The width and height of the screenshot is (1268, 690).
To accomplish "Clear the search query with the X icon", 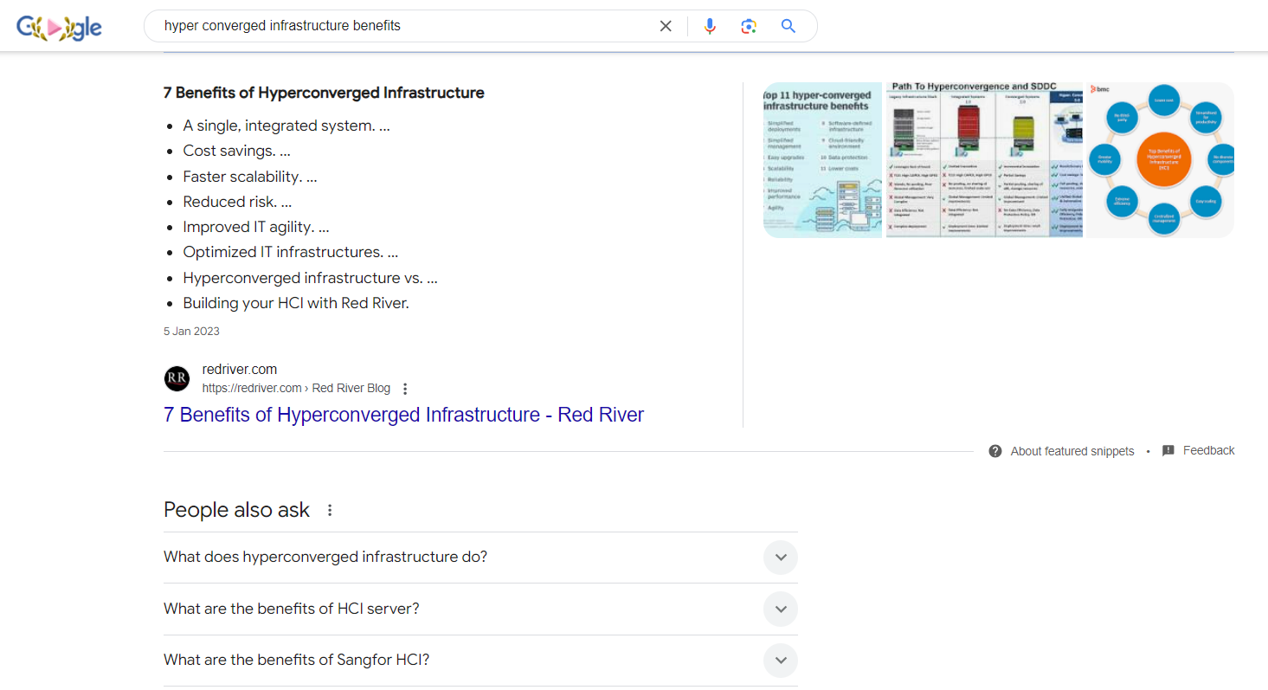I will pyautogui.click(x=666, y=26).
